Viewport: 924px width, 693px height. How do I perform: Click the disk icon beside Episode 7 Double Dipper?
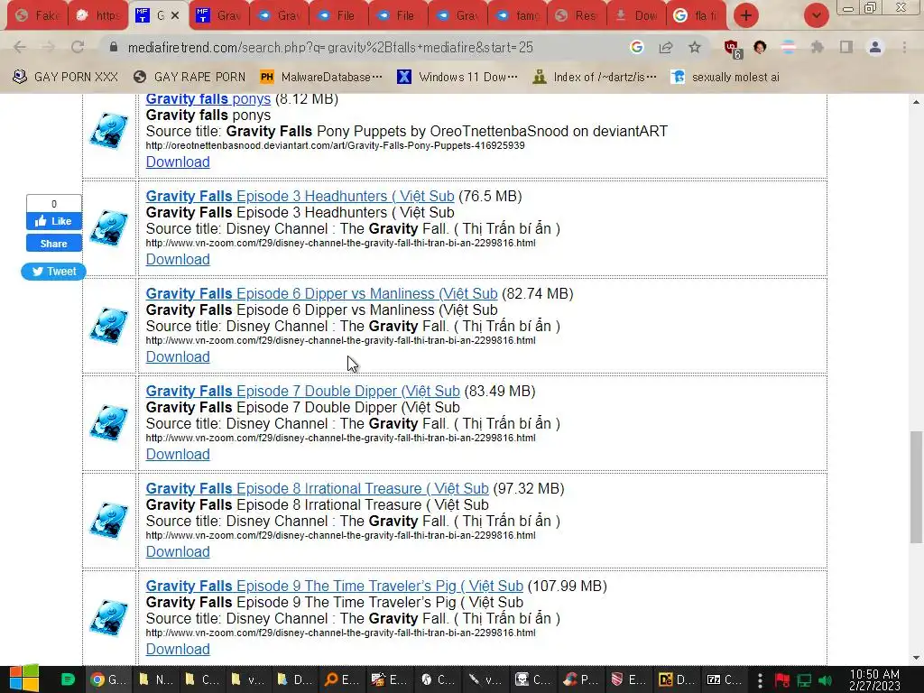pos(109,423)
